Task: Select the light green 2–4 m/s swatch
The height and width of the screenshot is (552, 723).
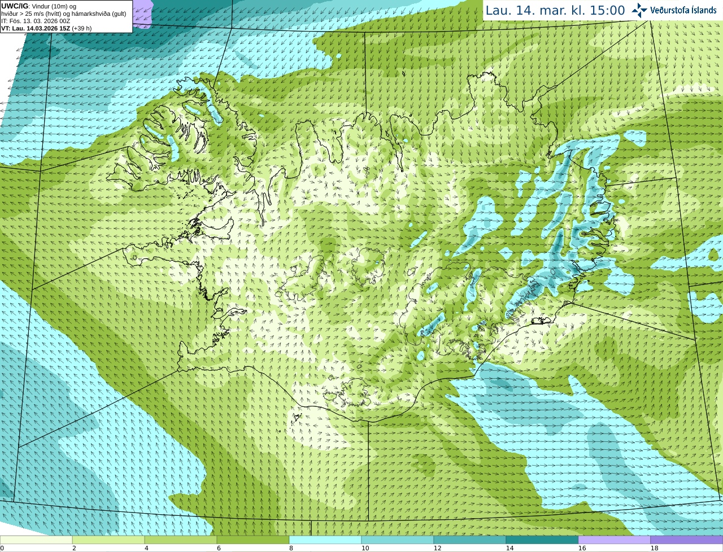Action: (108, 540)
